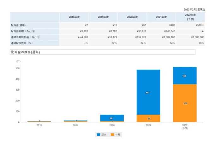Click the blue 期末 legend color box
The width and height of the screenshot is (221, 143).
(99, 134)
